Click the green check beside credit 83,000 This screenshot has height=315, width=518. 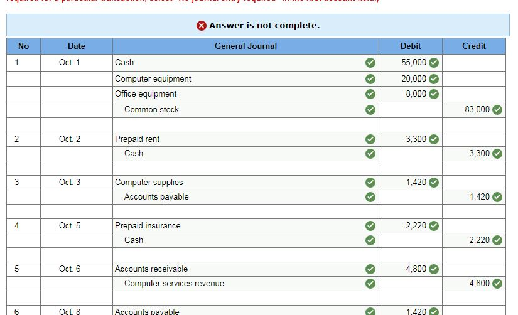click(x=497, y=110)
